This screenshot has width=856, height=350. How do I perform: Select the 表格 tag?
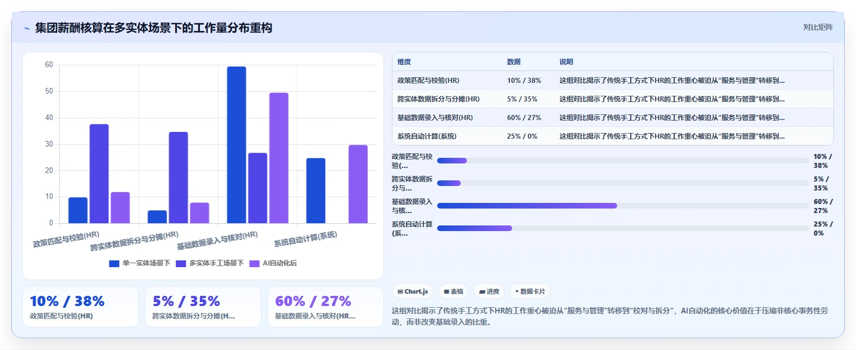[453, 291]
